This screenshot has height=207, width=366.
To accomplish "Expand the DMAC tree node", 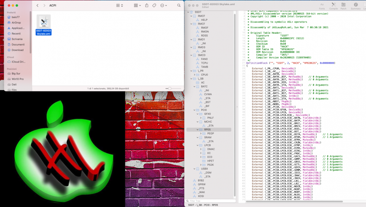I will tap(201, 149).
